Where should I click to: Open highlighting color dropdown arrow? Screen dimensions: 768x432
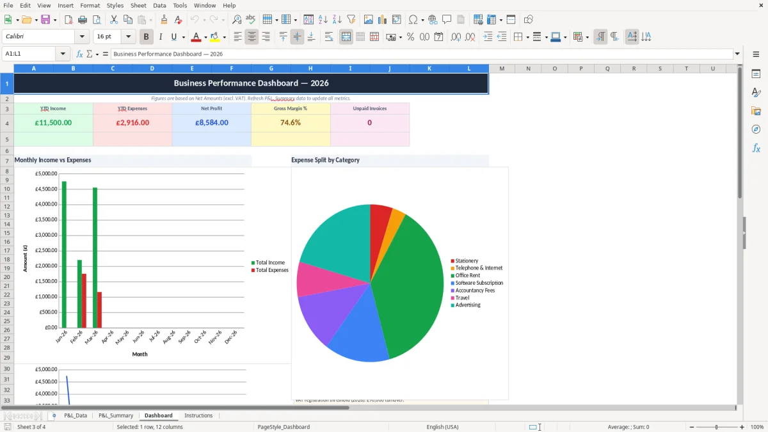[x=225, y=37]
